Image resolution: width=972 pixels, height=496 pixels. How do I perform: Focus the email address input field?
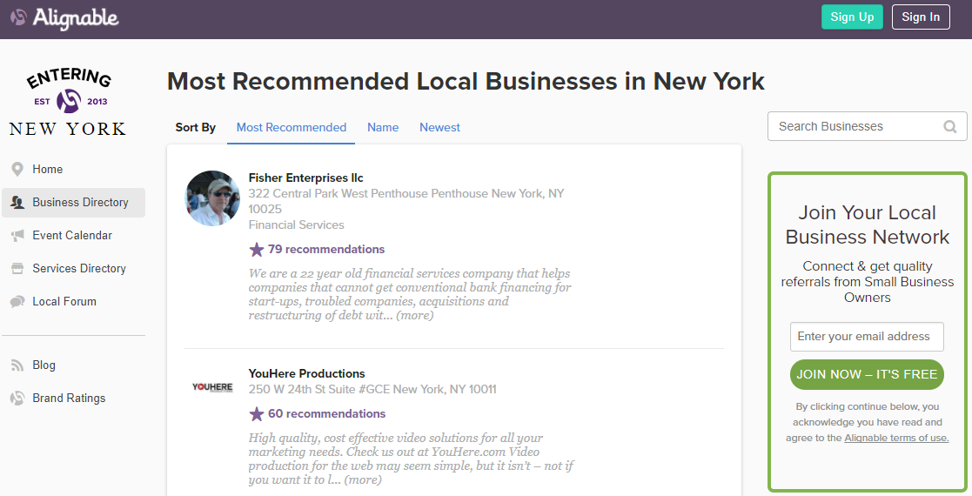coord(867,337)
